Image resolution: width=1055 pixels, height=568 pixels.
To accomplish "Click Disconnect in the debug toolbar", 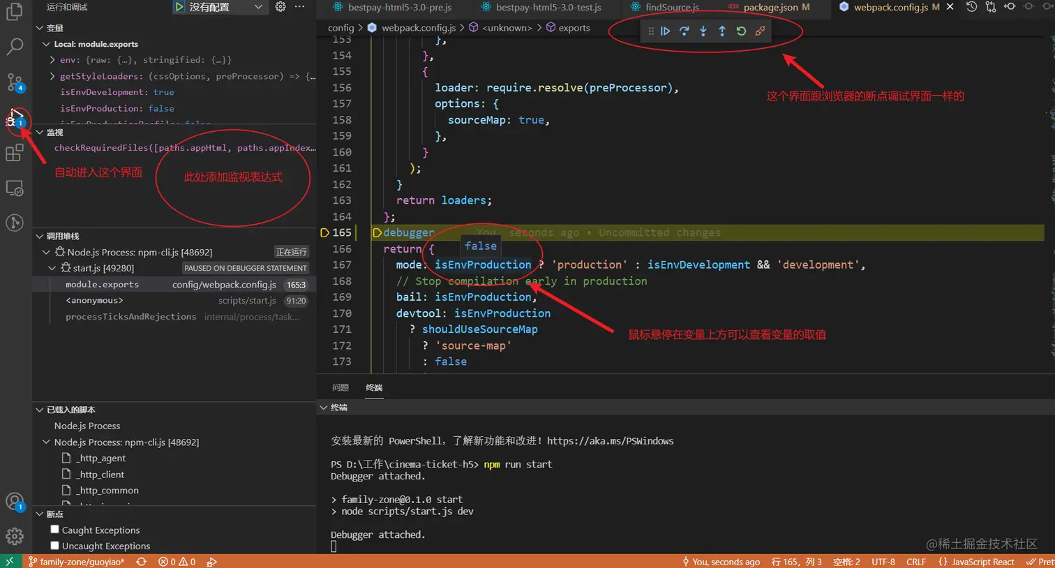I will click(x=760, y=31).
